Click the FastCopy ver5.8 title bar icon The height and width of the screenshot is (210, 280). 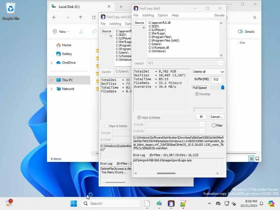tap(103, 17)
